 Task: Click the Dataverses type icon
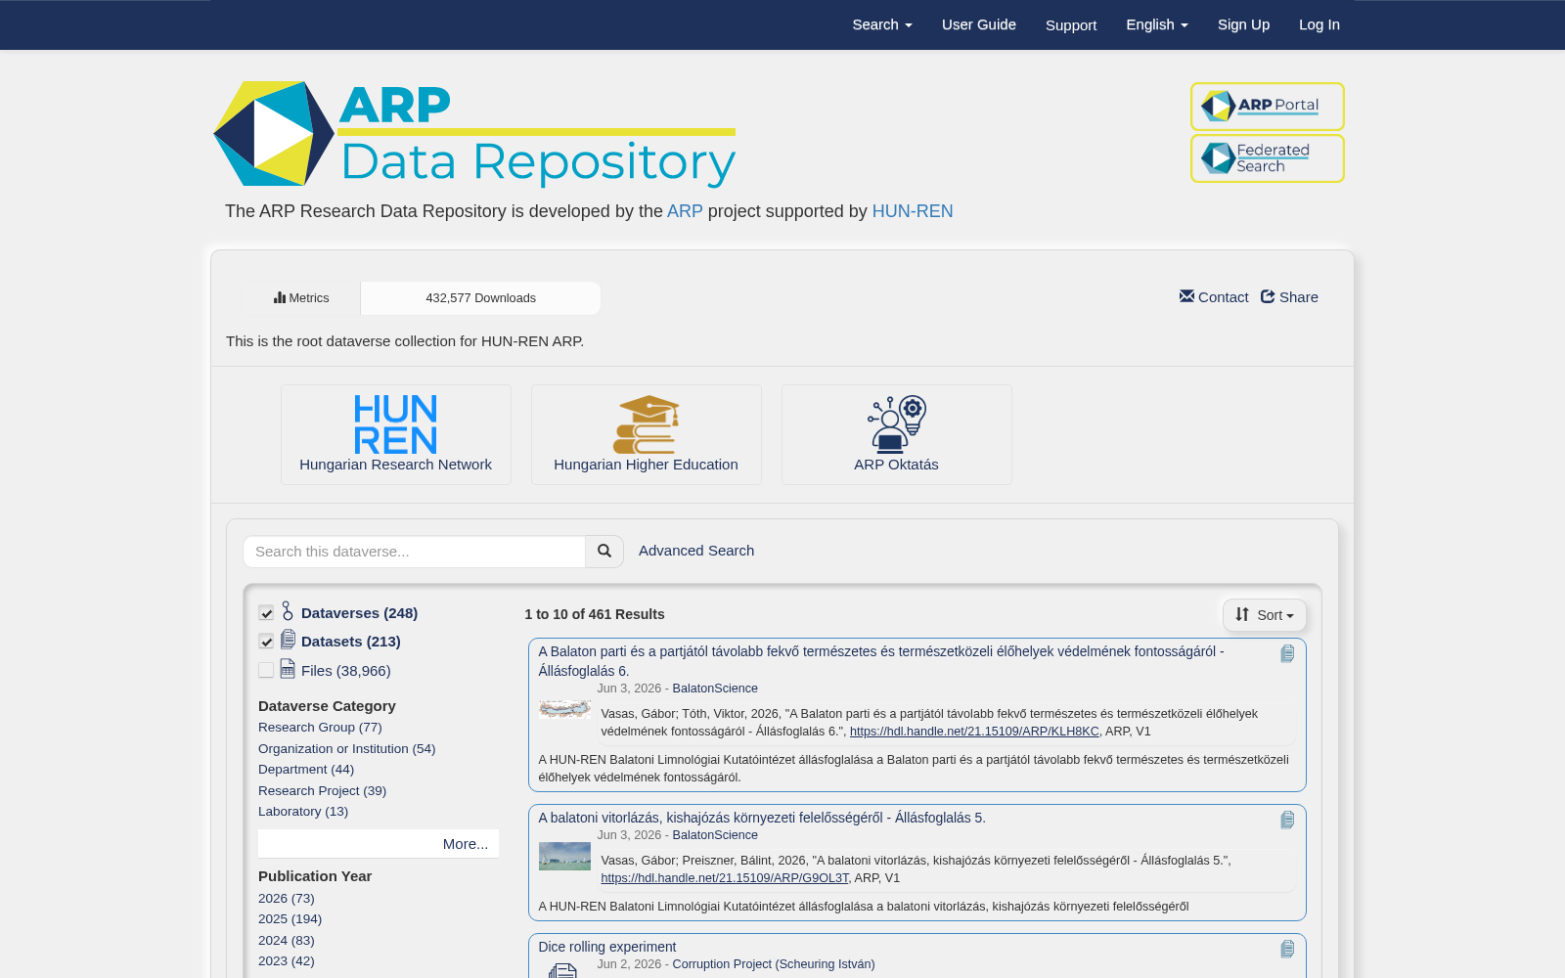click(288, 611)
